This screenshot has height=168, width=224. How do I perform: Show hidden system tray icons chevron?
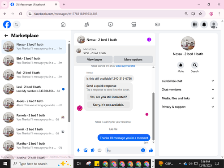pyautogui.click(x=180, y=164)
